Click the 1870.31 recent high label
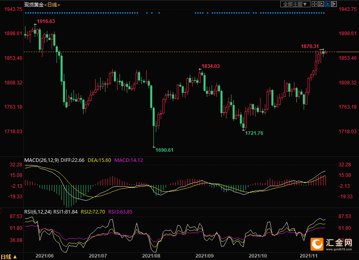Viewport: 359px width, 260px height. [x=310, y=46]
